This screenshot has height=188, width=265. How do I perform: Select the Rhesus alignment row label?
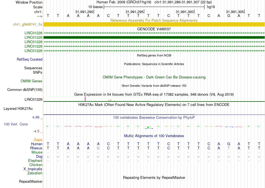pos(36,148)
